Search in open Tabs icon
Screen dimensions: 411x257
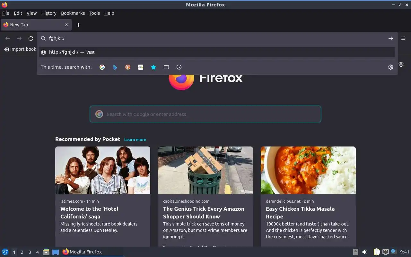tap(166, 67)
